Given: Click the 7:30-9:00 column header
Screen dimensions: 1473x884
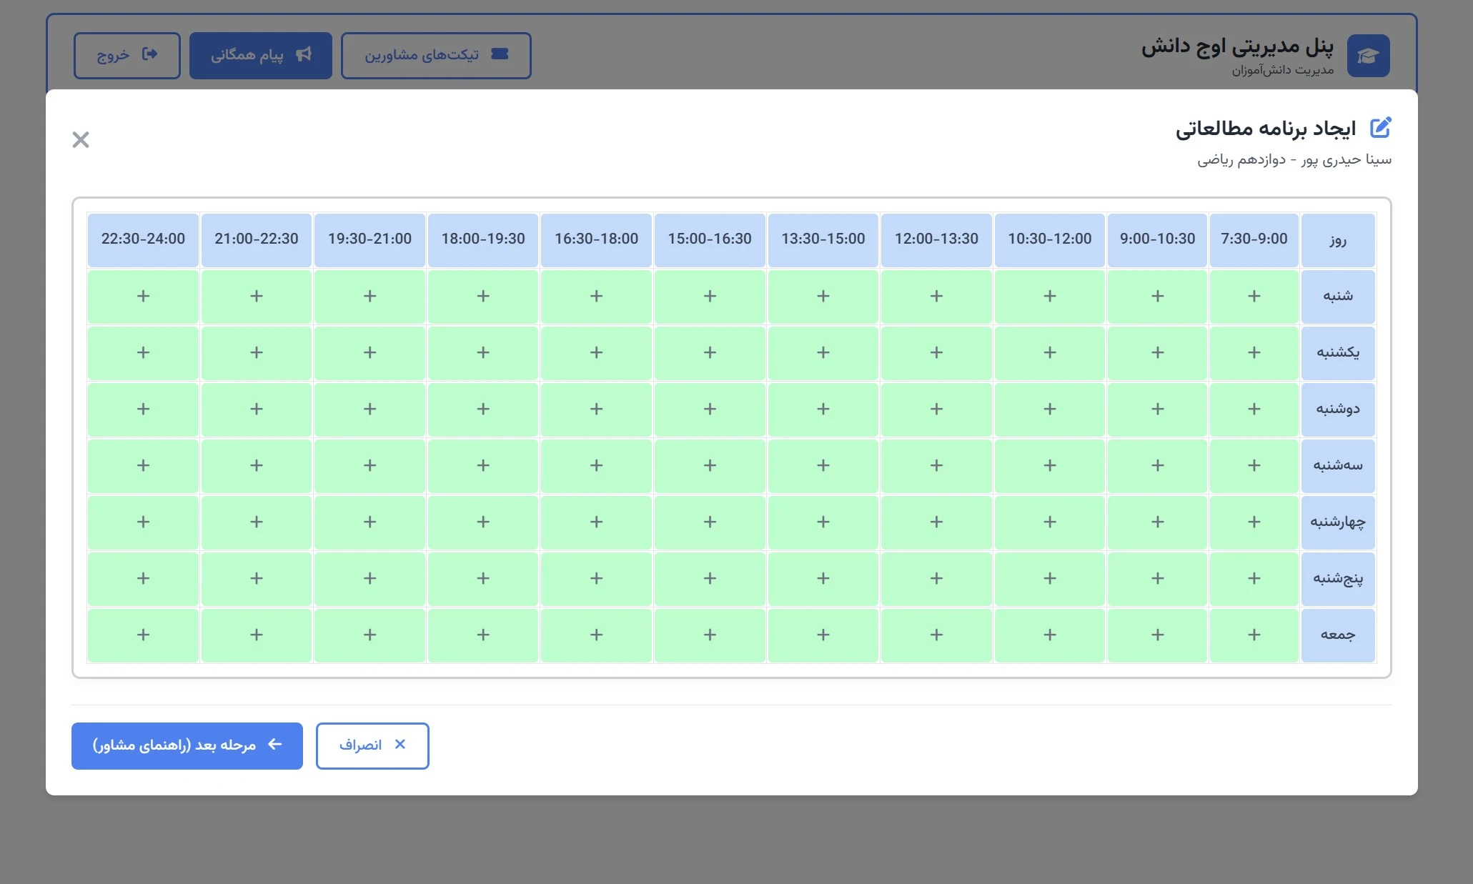Looking at the screenshot, I should [x=1254, y=239].
